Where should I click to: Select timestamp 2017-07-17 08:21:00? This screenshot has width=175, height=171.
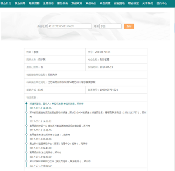[41, 166]
